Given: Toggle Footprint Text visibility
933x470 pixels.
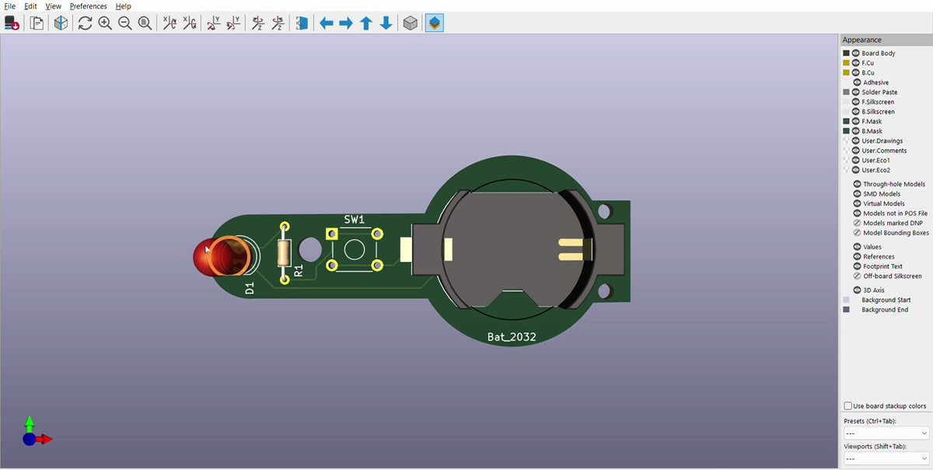Looking at the screenshot, I should pyautogui.click(x=857, y=266).
